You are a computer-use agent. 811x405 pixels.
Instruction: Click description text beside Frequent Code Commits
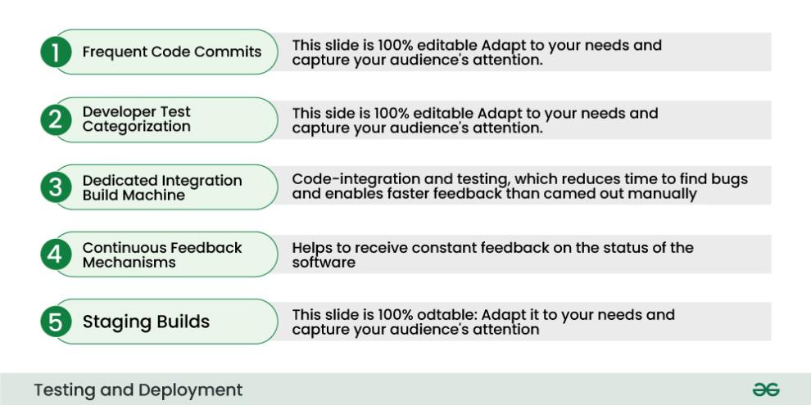click(x=476, y=52)
